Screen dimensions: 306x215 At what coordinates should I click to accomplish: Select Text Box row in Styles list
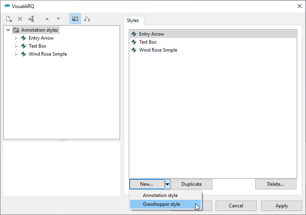213,42
